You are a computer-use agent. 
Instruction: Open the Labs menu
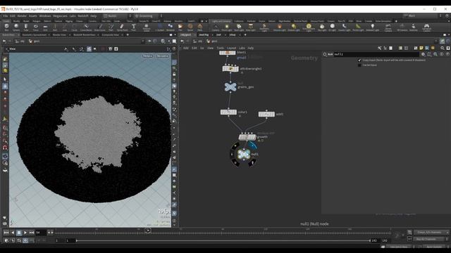coord(73,15)
